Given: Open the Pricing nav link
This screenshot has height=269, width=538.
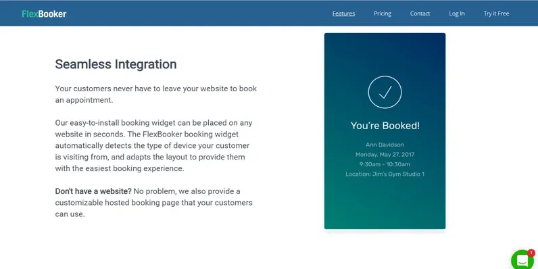Looking at the screenshot, I should coord(383,14).
